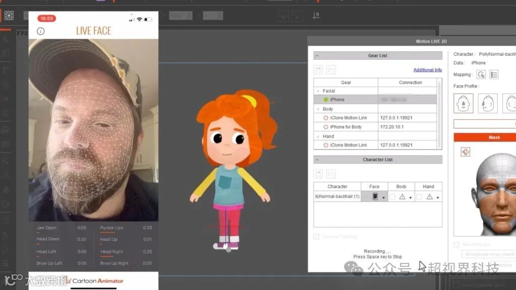Activate iClone Motion Link under Hand
The image size is (516, 290).
326,145
